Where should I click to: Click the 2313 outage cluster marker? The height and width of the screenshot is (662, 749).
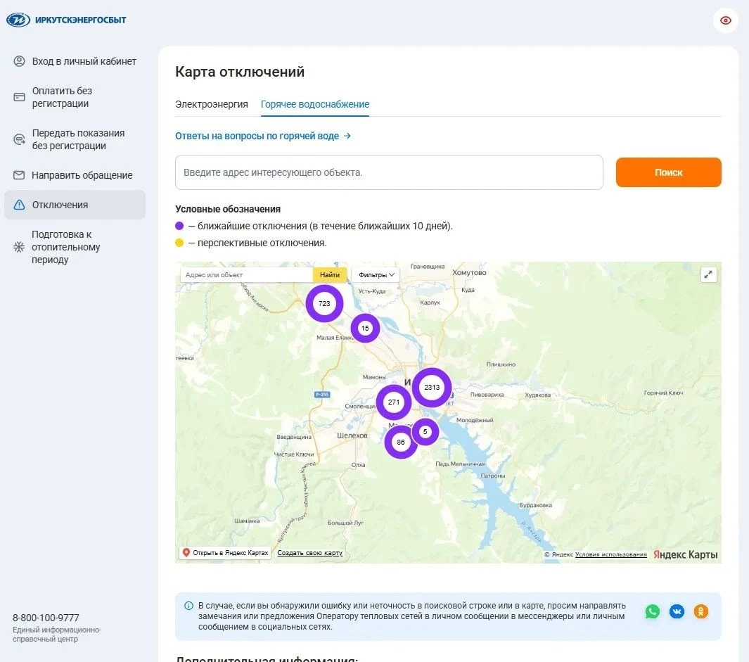(432, 388)
